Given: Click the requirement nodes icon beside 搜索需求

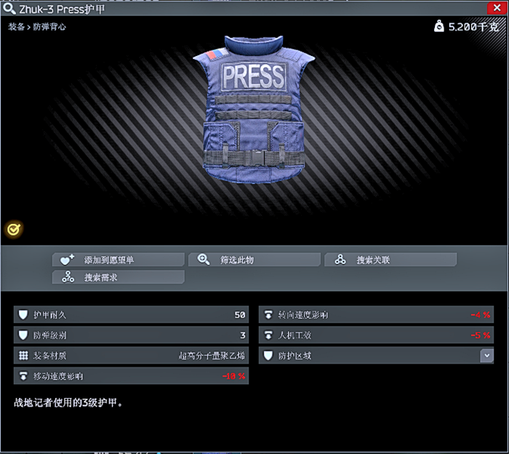Looking at the screenshot, I should 68,277.
